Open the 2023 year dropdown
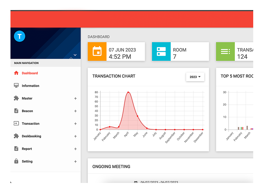Viewport: 263px width, 193px height. click(195, 77)
